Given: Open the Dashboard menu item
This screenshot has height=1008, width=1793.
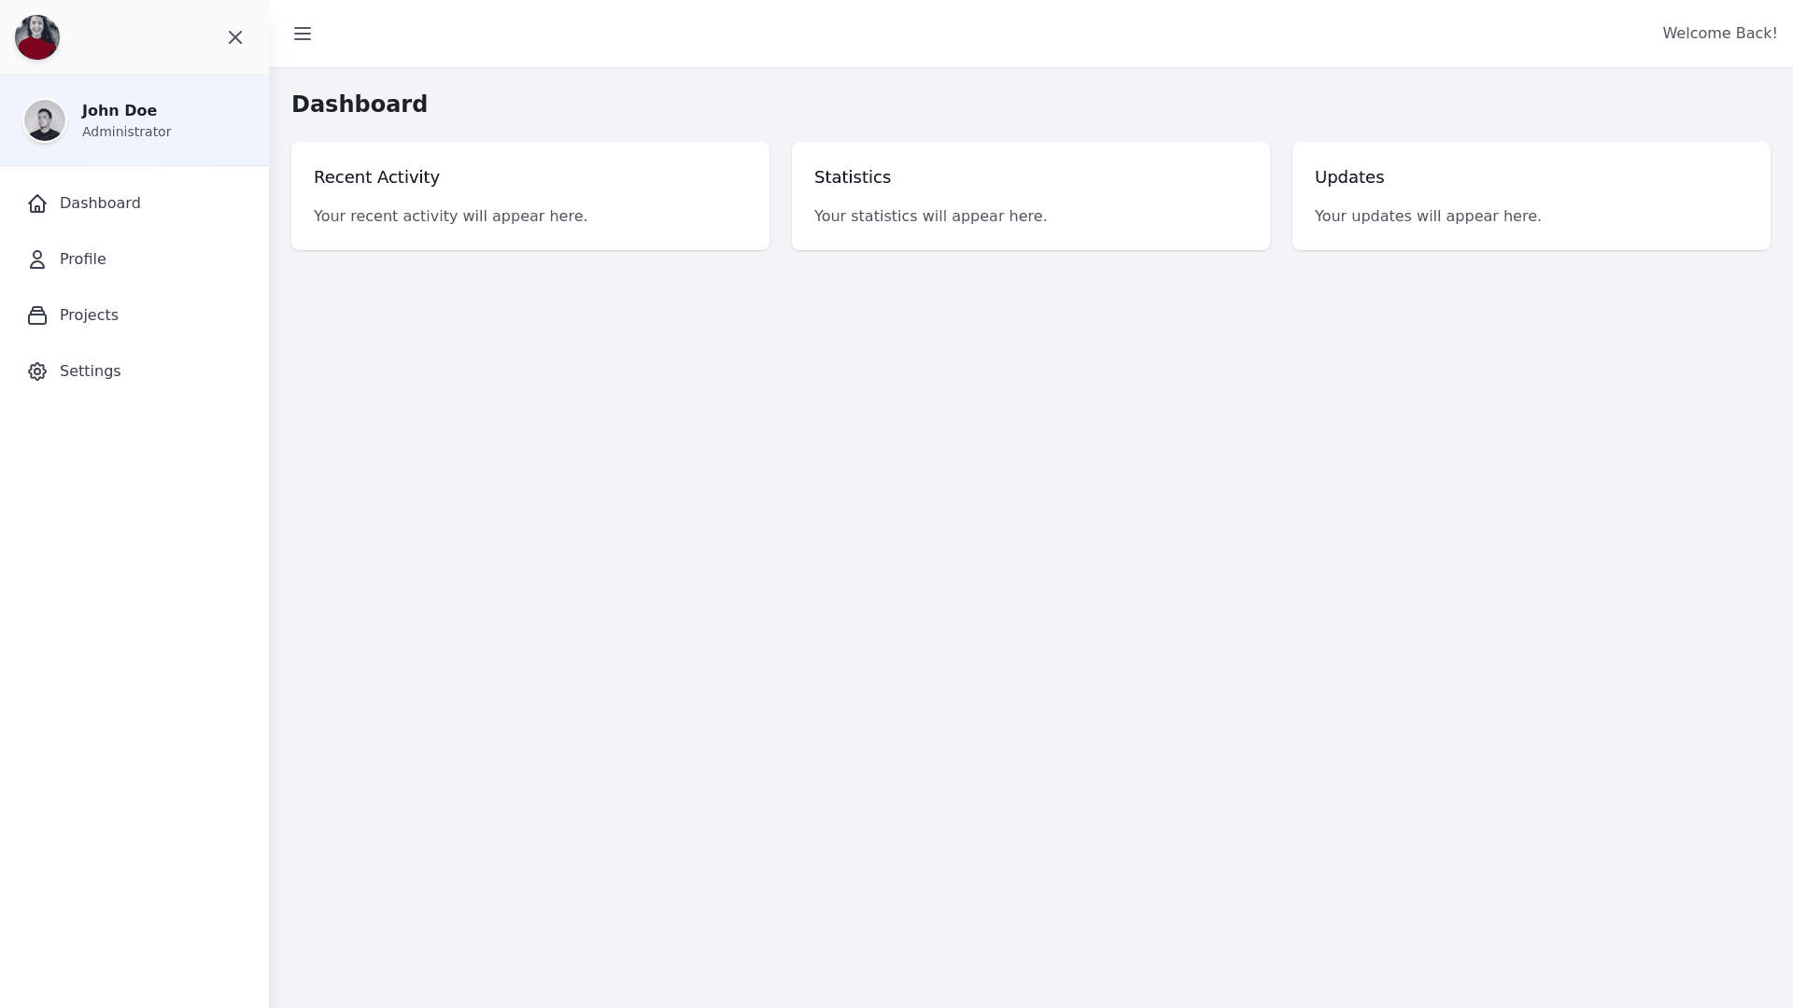Looking at the screenshot, I should pos(100,203).
